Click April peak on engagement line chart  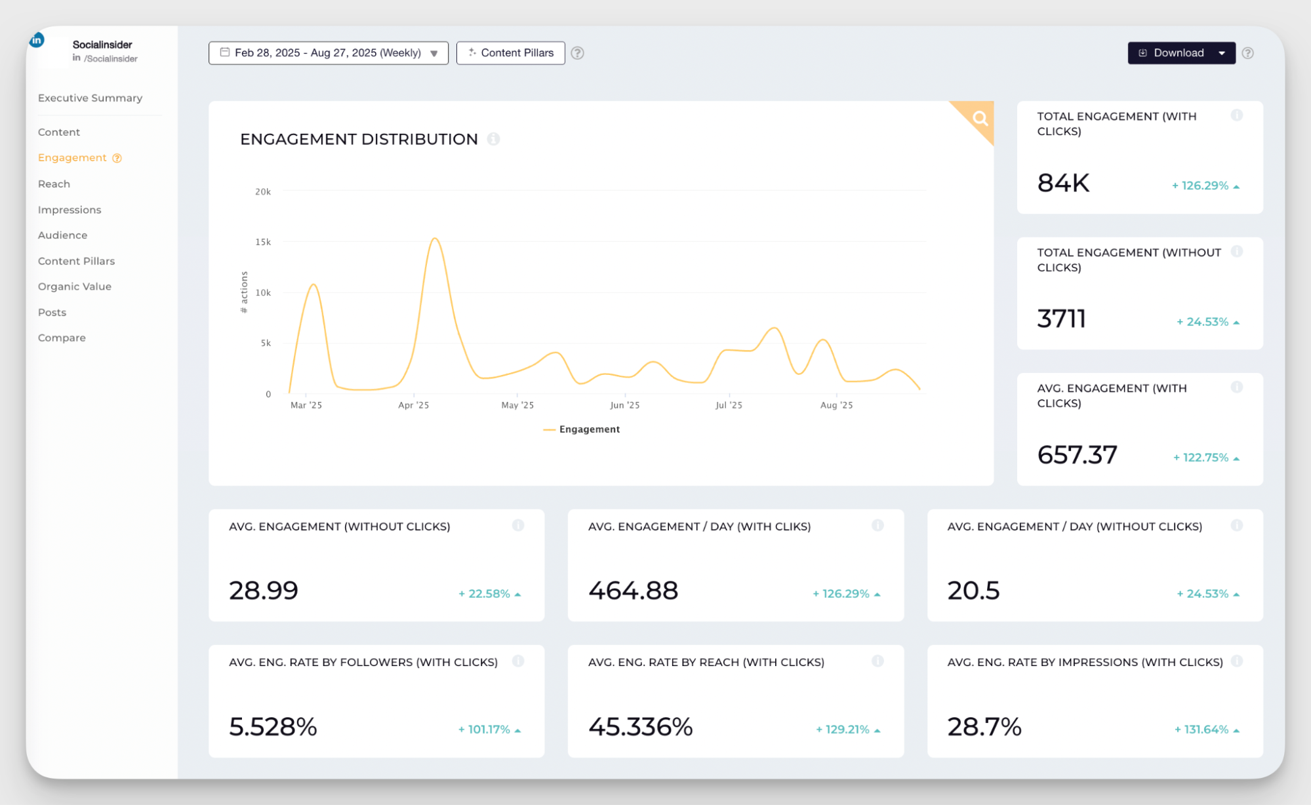tap(435, 239)
